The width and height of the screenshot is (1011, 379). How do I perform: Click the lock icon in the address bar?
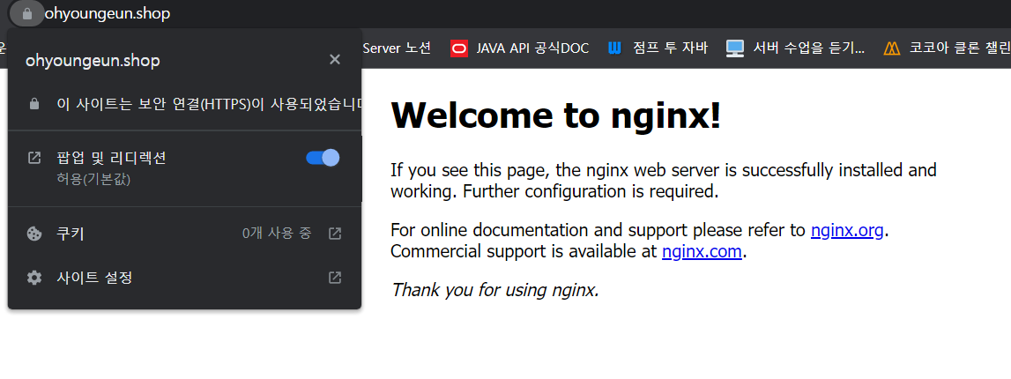tap(26, 13)
